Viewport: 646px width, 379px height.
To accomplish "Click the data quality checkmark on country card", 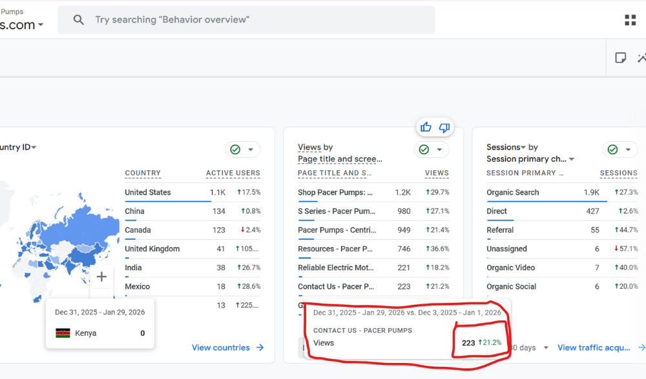I will (x=235, y=149).
